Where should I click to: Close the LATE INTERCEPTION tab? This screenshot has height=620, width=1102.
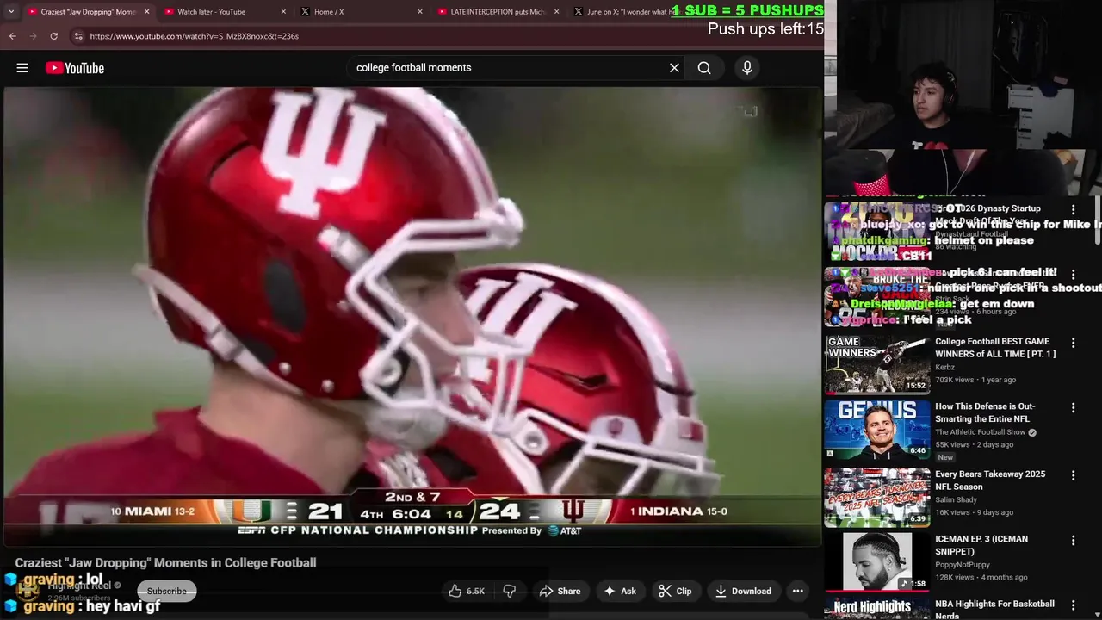(556, 12)
